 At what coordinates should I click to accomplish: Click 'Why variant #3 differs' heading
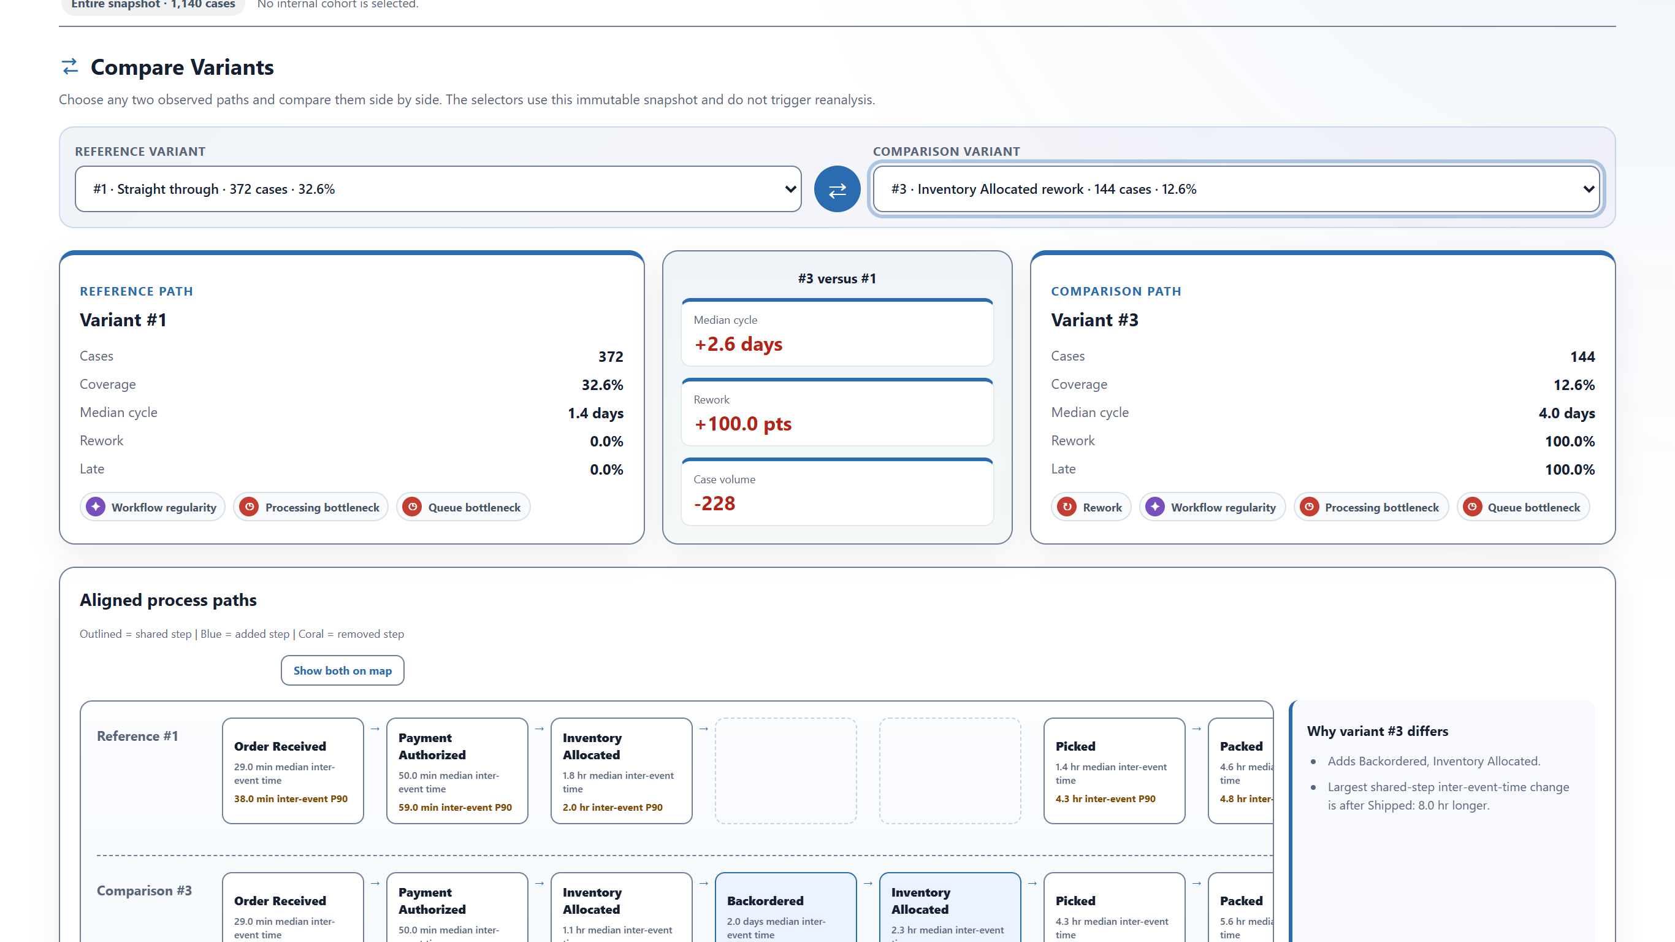tap(1377, 731)
